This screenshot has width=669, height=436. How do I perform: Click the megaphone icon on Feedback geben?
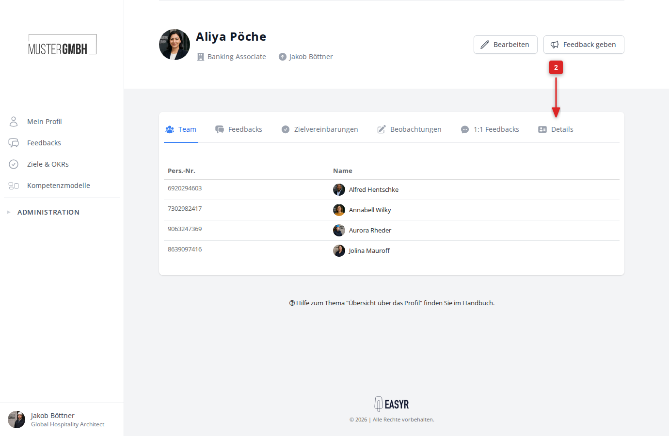[555, 45]
